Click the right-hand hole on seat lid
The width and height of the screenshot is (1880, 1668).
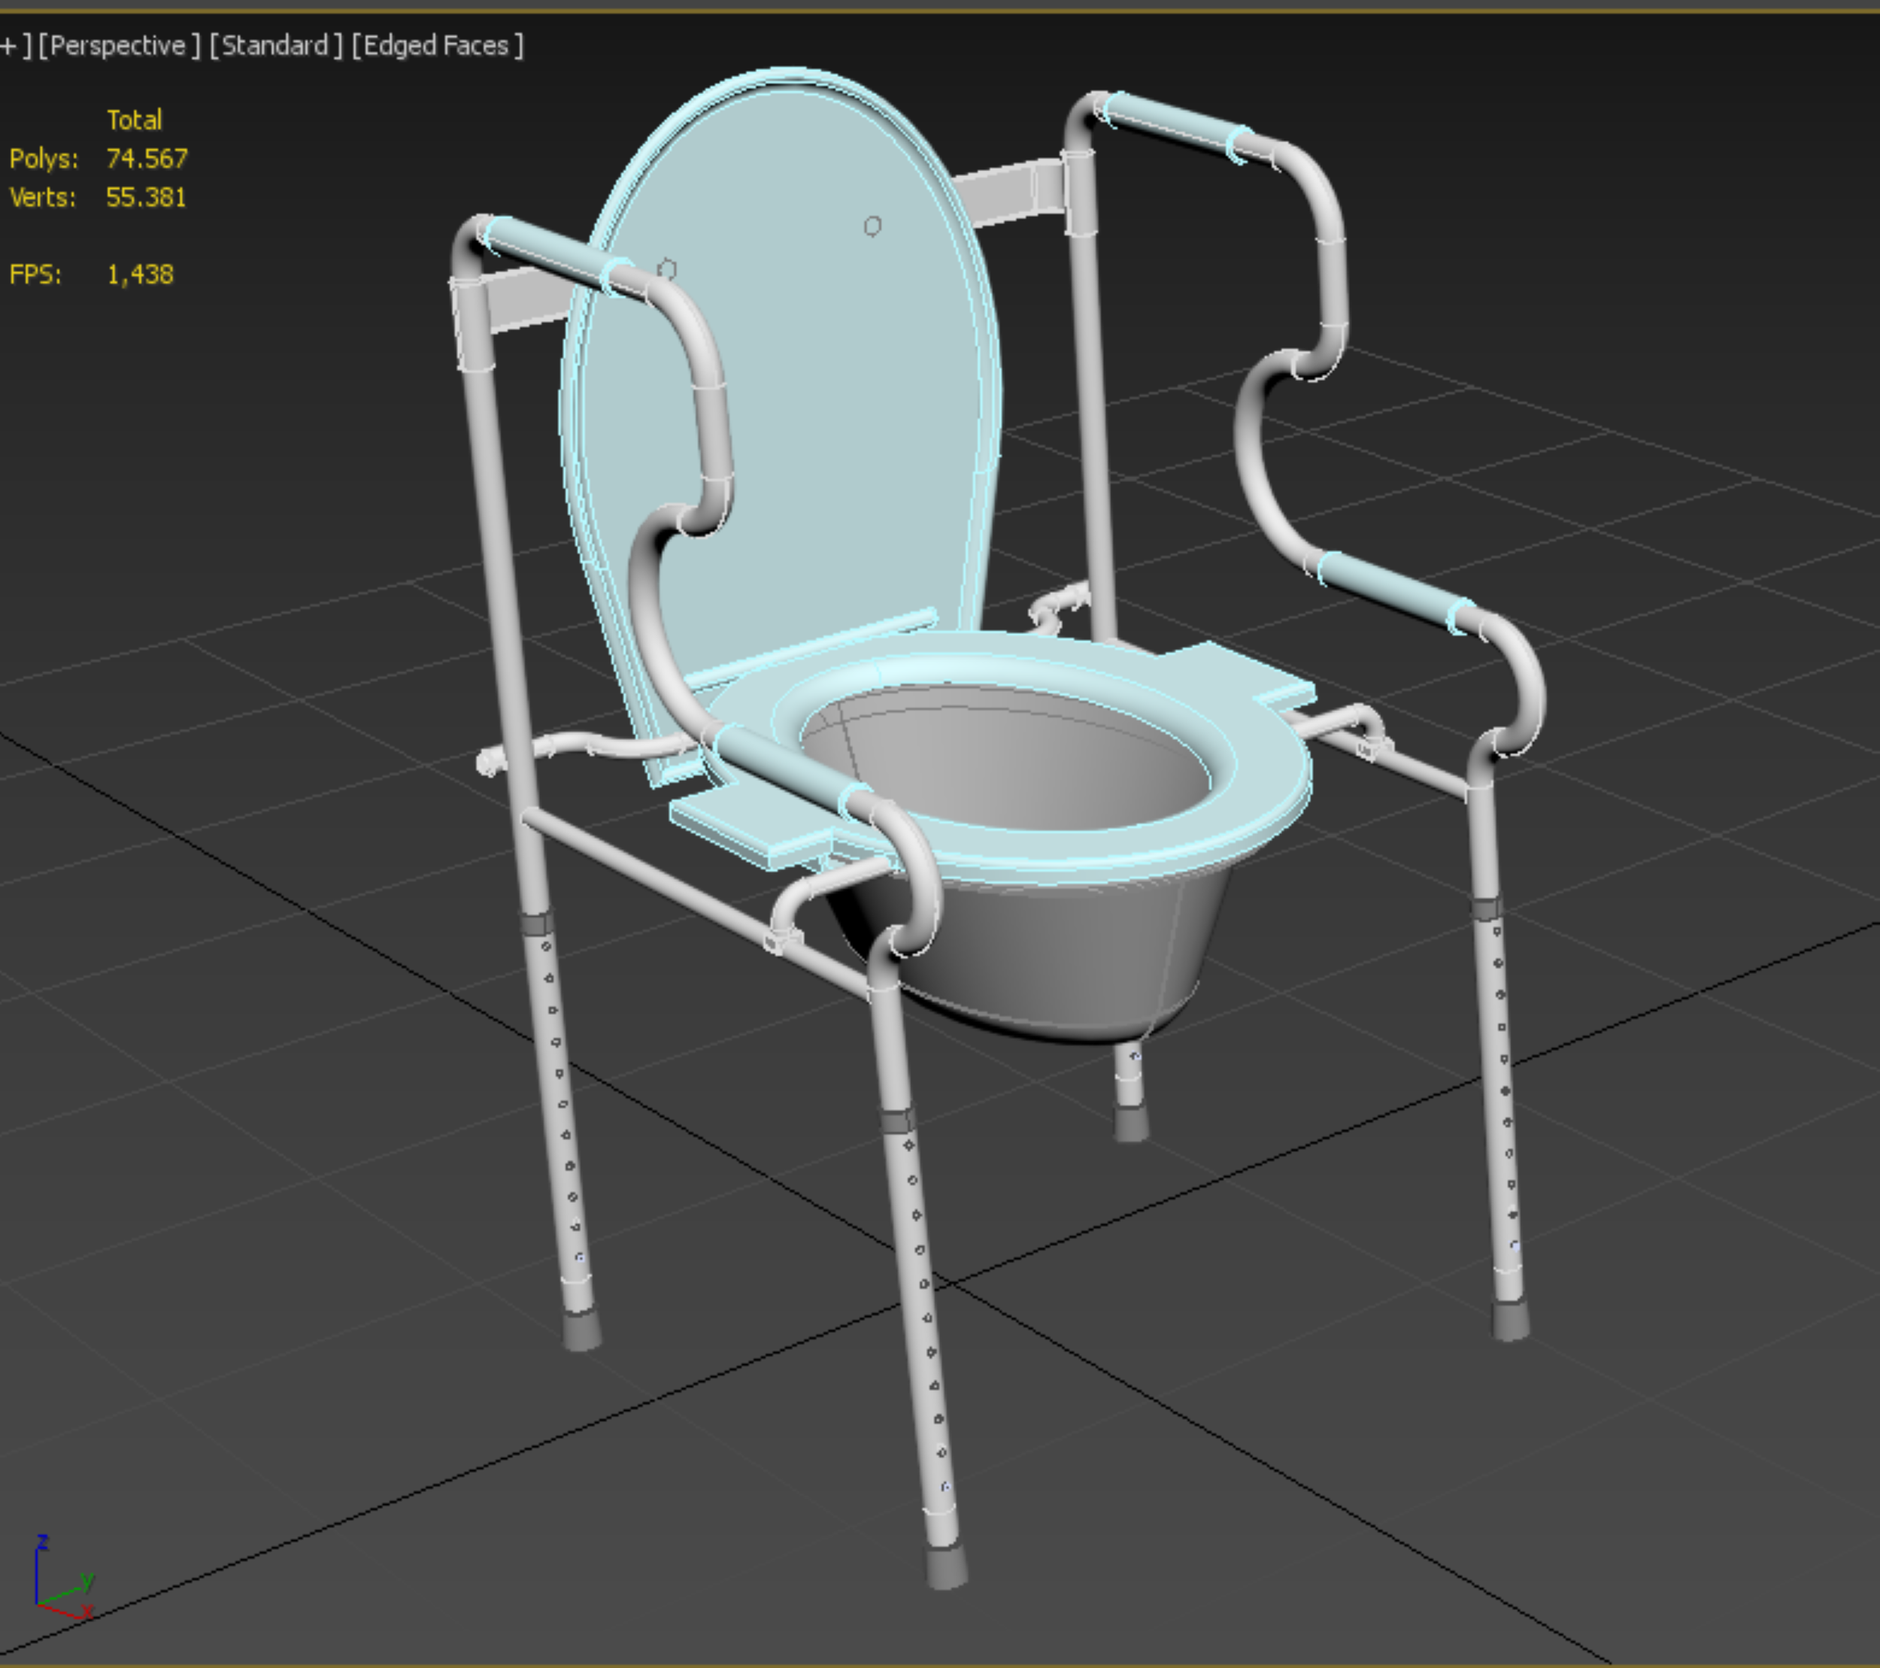tap(872, 226)
